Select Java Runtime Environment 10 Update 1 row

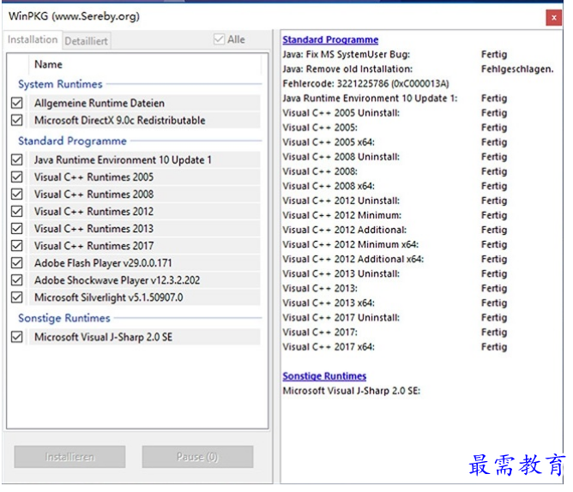pyautogui.click(x=145, y=159)
